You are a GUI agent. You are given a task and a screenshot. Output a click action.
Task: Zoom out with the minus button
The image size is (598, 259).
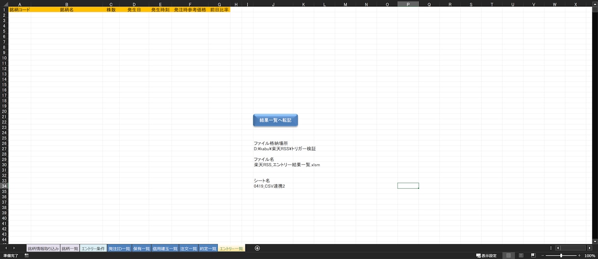click(543, 256)
